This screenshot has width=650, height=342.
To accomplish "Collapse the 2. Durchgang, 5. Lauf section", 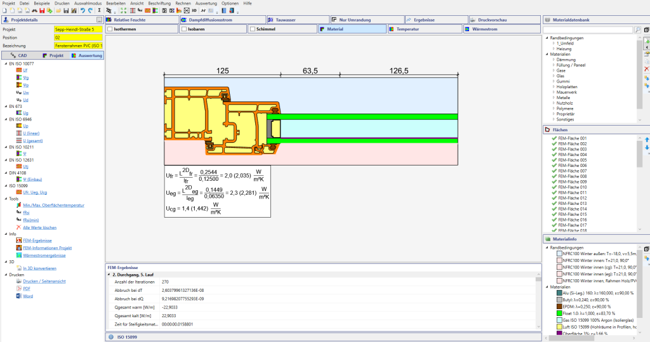I will click(x=109, y=275).
